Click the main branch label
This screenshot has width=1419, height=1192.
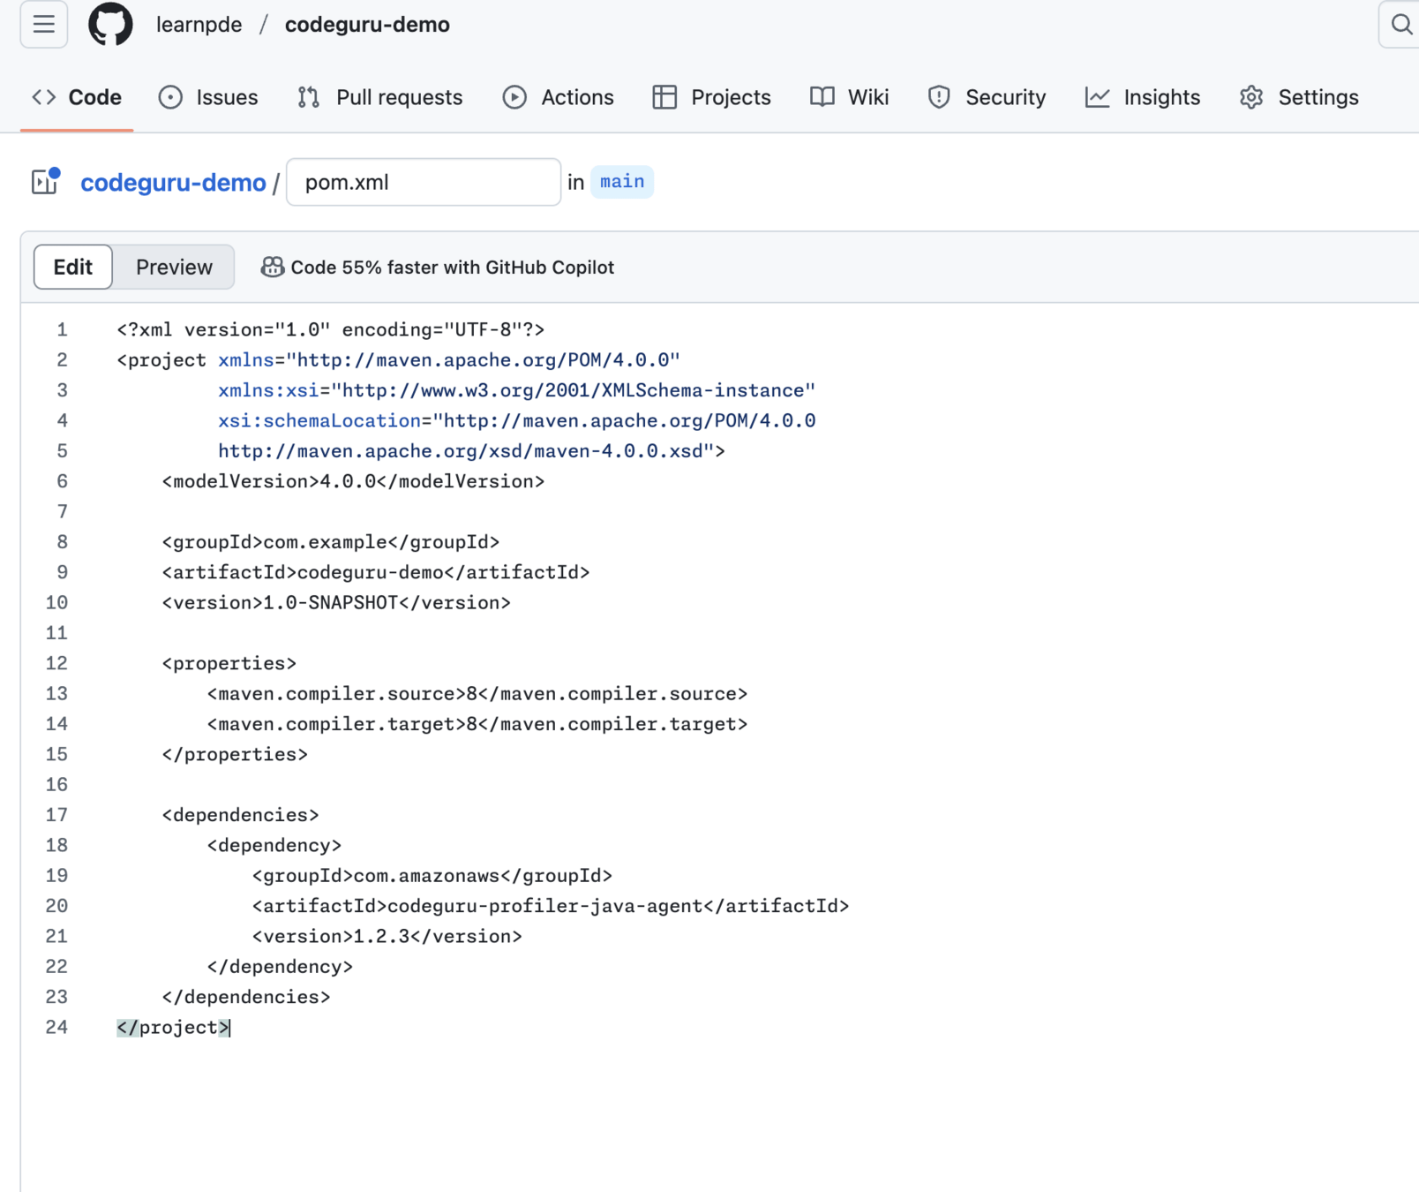pyautogui.click(x=622, y=182)
